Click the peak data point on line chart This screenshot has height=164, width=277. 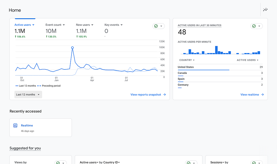72,48
